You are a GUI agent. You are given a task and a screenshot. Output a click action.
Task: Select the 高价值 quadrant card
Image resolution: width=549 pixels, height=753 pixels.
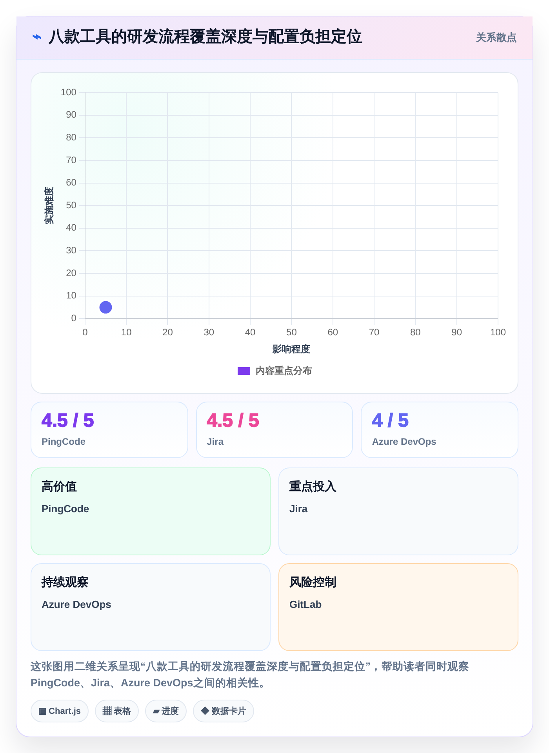pyautogui.click(x=151, y=511)
